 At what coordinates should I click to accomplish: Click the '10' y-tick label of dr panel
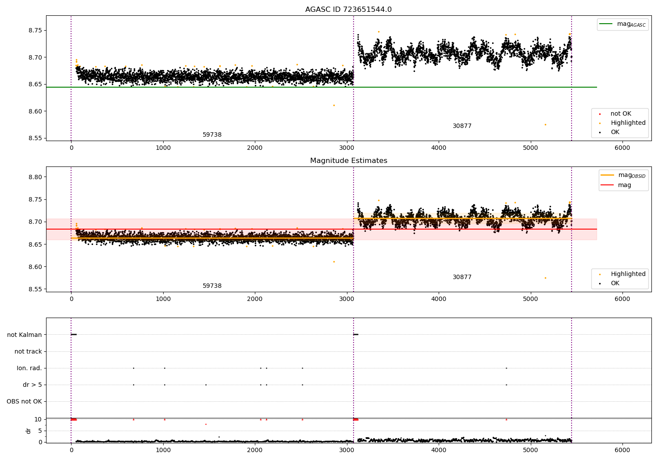(38, 420)
